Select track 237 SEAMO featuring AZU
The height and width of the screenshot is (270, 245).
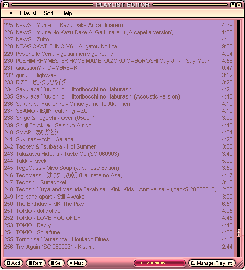coord(118,111)
